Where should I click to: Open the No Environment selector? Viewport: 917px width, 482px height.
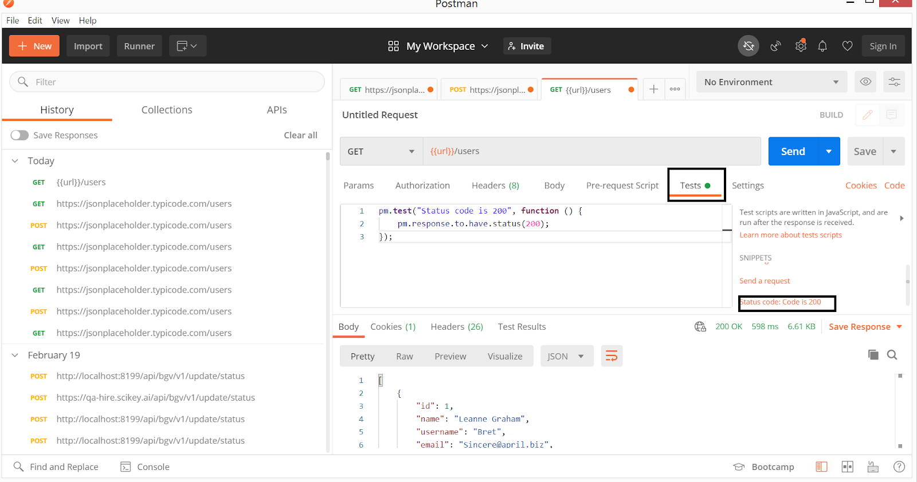[x=771, y=82]
